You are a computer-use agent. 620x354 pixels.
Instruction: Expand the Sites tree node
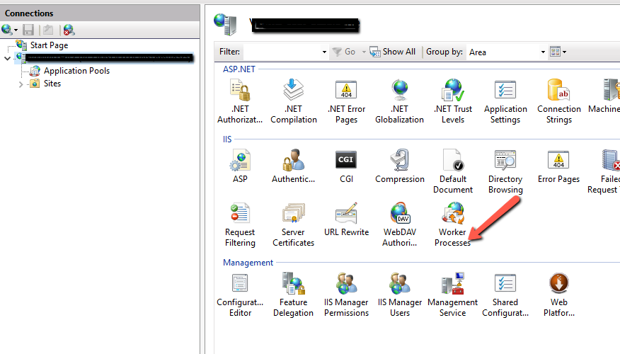[x=21, y=84]
